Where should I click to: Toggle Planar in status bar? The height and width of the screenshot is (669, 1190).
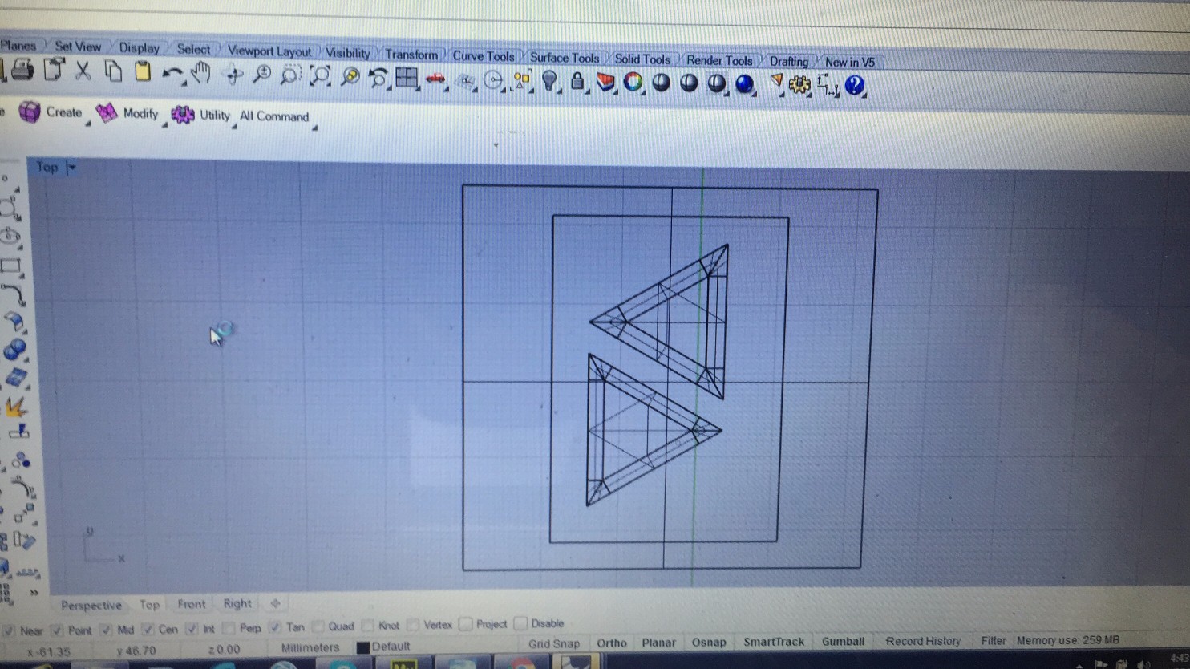coord(658,643)
